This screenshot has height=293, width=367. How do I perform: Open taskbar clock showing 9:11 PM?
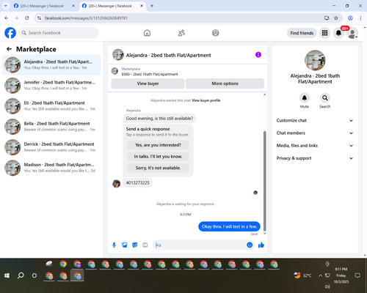click(x=341, y=275)
